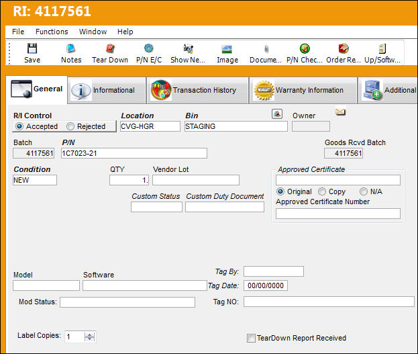This screenshot has width=418, height=354.
Task: Click the Approved Certificate Number field
Action: pyautogui.click(x=338, y=214)
